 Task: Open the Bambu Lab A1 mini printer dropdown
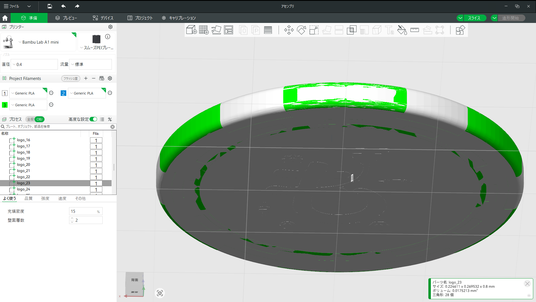pos(39,42)
